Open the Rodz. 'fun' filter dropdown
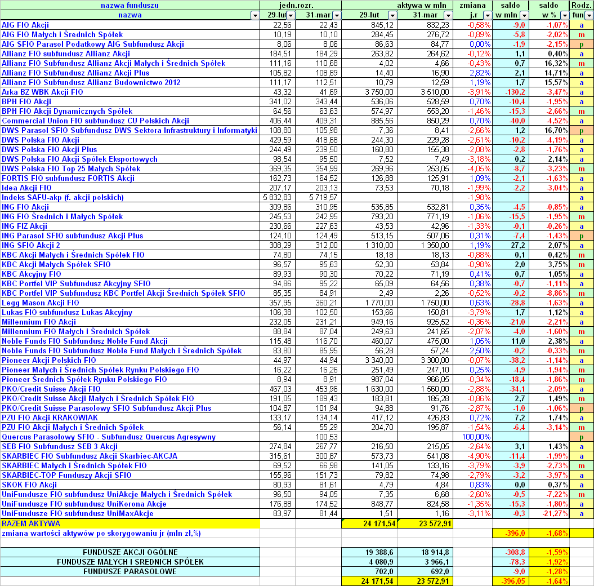Screen dimensions: 594x586 [x=588, y=15]
